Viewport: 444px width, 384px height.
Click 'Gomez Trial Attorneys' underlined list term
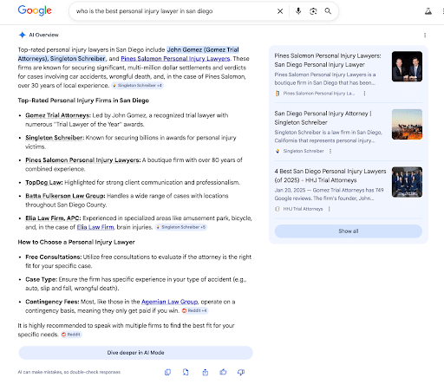tap(58, 115)
